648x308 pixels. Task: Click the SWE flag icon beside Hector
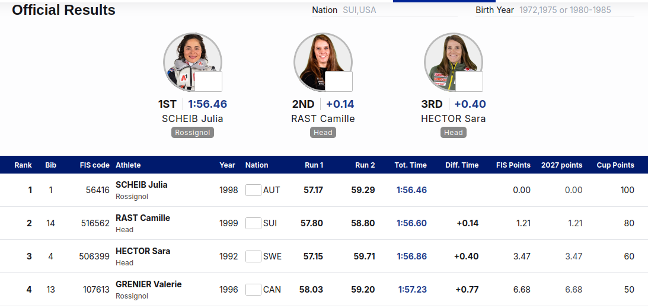(x=253, y=256)
